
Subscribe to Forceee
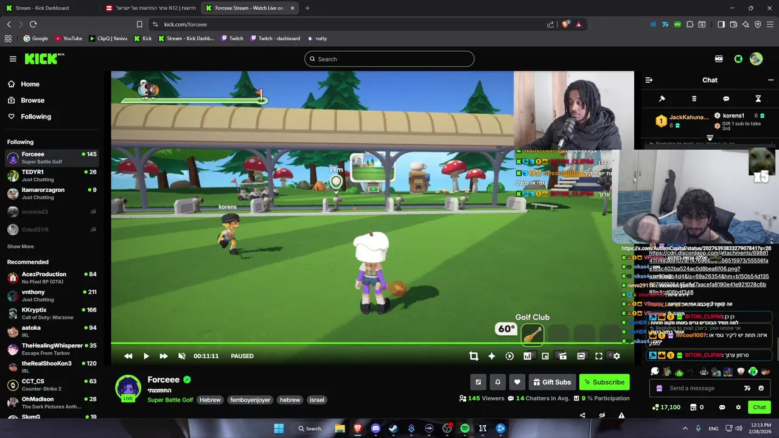click(604, 382)
